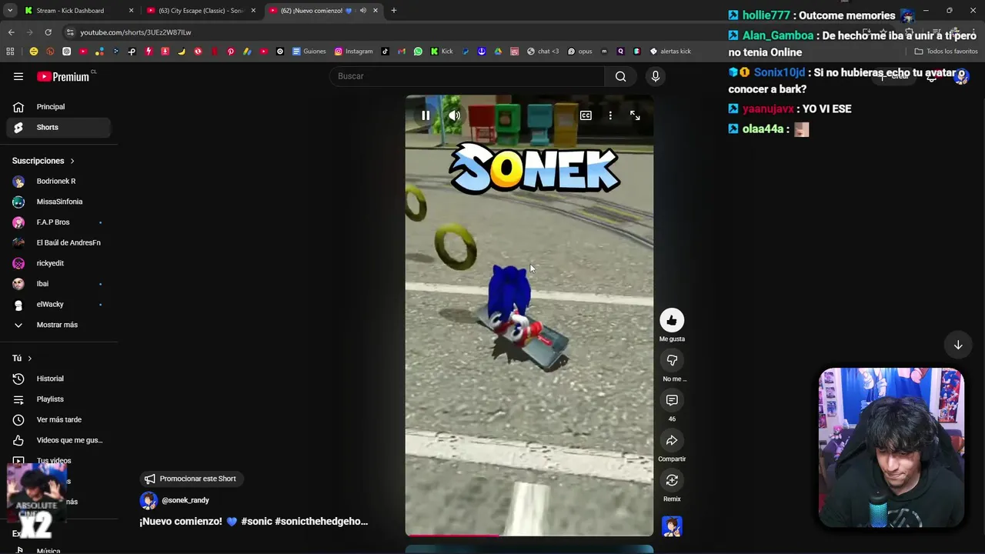Expand the Tú section chevron

pos(30,359)
